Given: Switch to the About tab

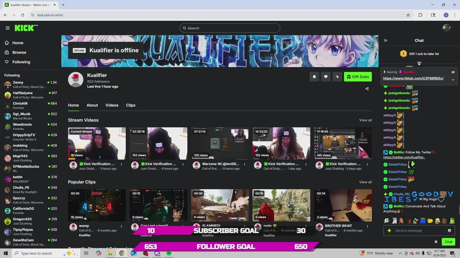Looking at the screenshot, I should [92, 105].
